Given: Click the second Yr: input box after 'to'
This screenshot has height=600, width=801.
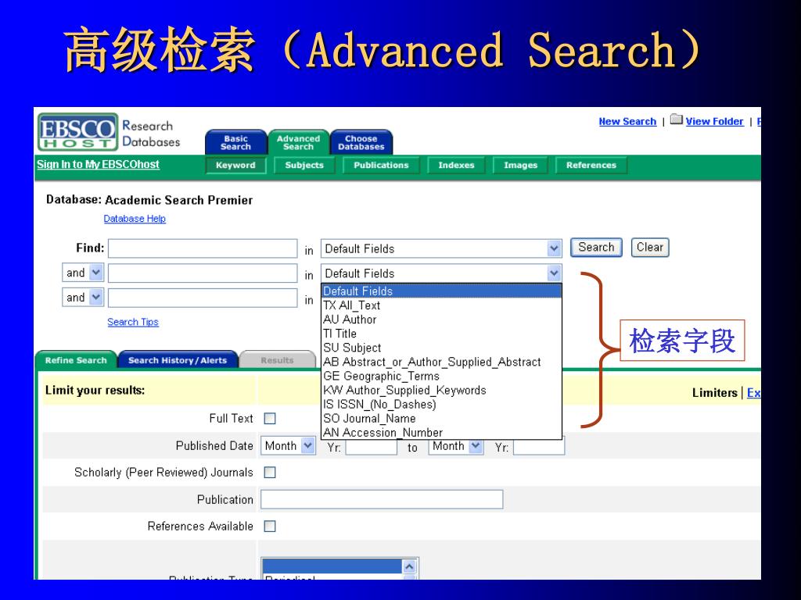Looking at the screenshot, I should click(539, 447).
